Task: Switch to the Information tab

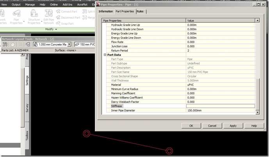Action: [x=106, y=11]
